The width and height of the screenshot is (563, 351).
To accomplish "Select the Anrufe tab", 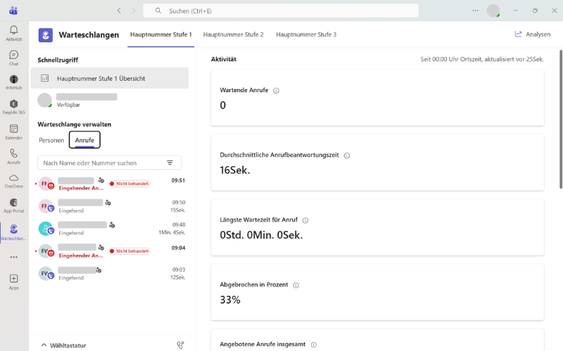I will pyautogui.click(x=84, y=140).
